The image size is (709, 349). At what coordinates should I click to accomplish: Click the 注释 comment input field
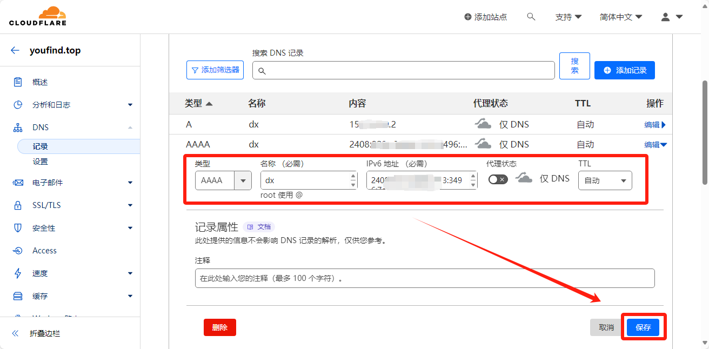pos(424,278)
